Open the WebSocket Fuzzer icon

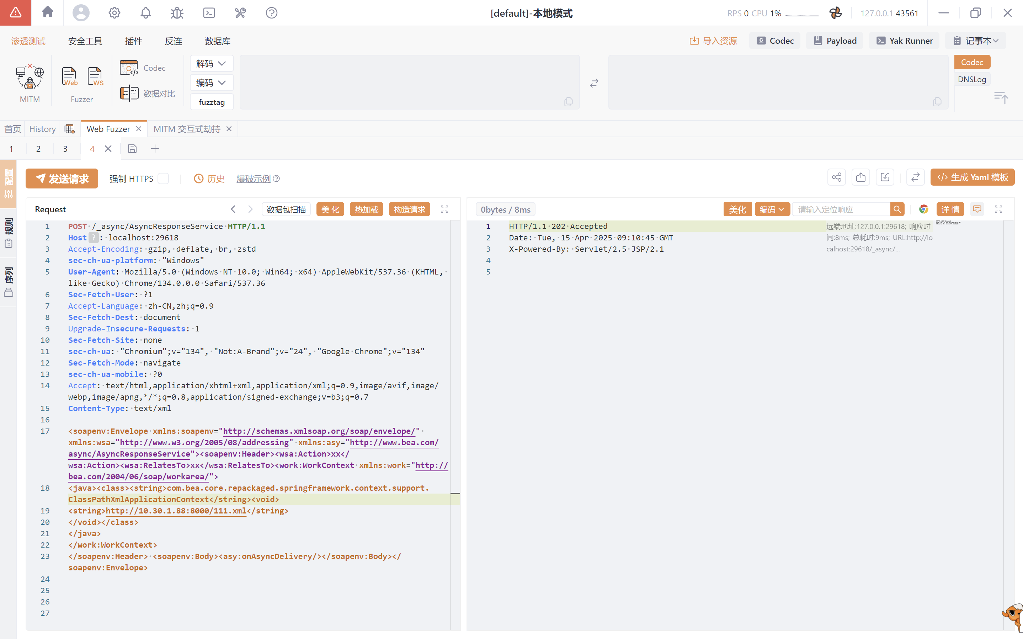click(95, 77)
